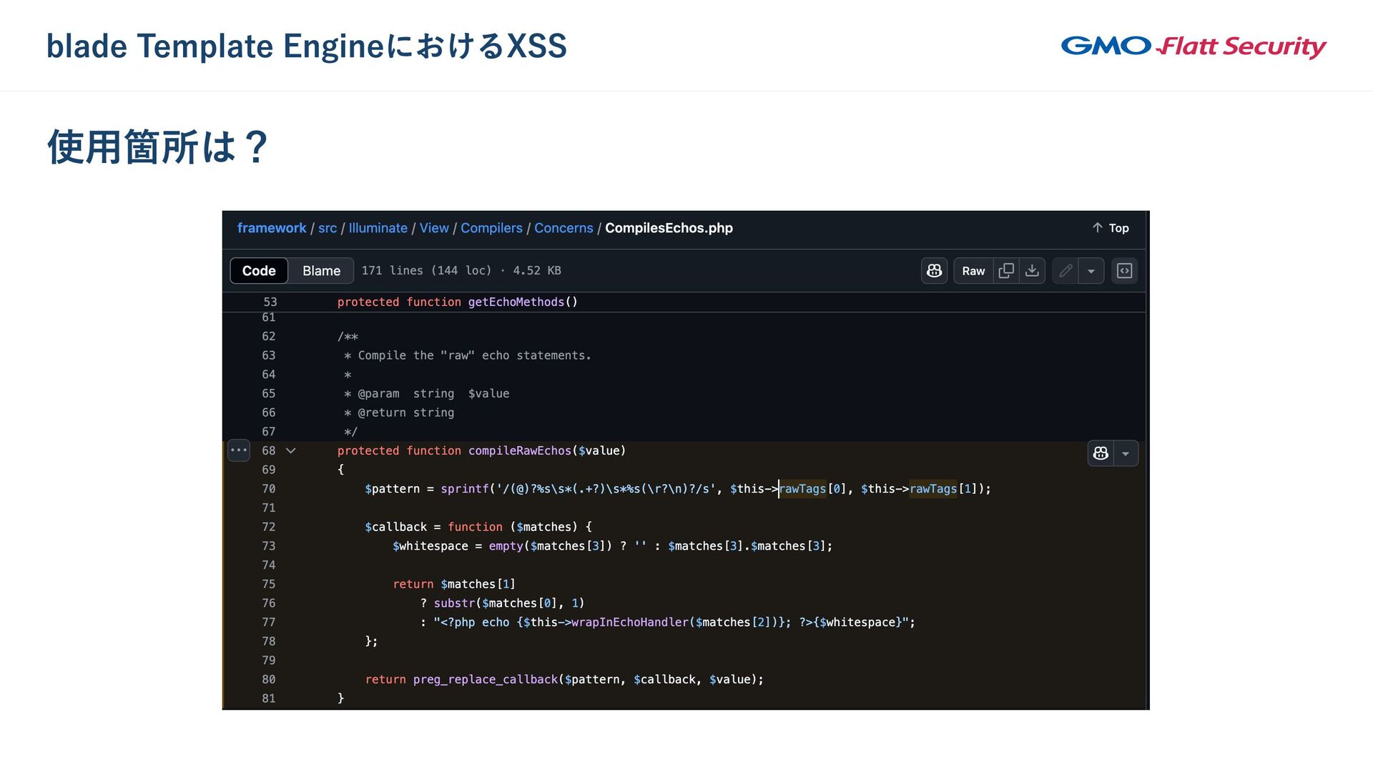Screen dimensions: 1373x772
Task: Click highlighted rawTags[1] reference
Action: (933, 489)
